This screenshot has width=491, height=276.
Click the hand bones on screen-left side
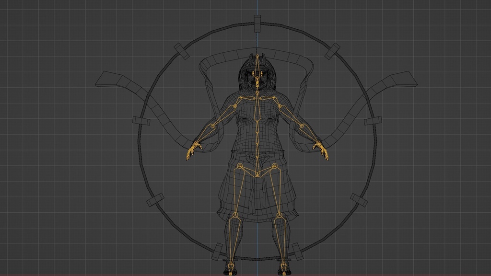point(194,150)
